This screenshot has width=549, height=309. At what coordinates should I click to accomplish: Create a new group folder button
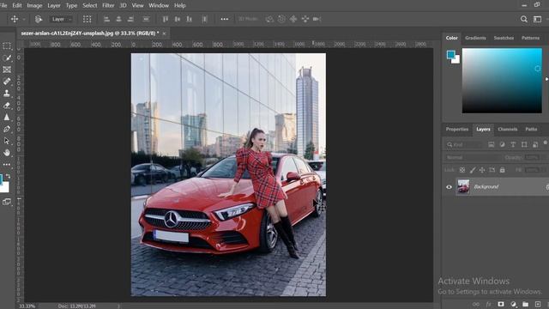click(x=526, y=304)
